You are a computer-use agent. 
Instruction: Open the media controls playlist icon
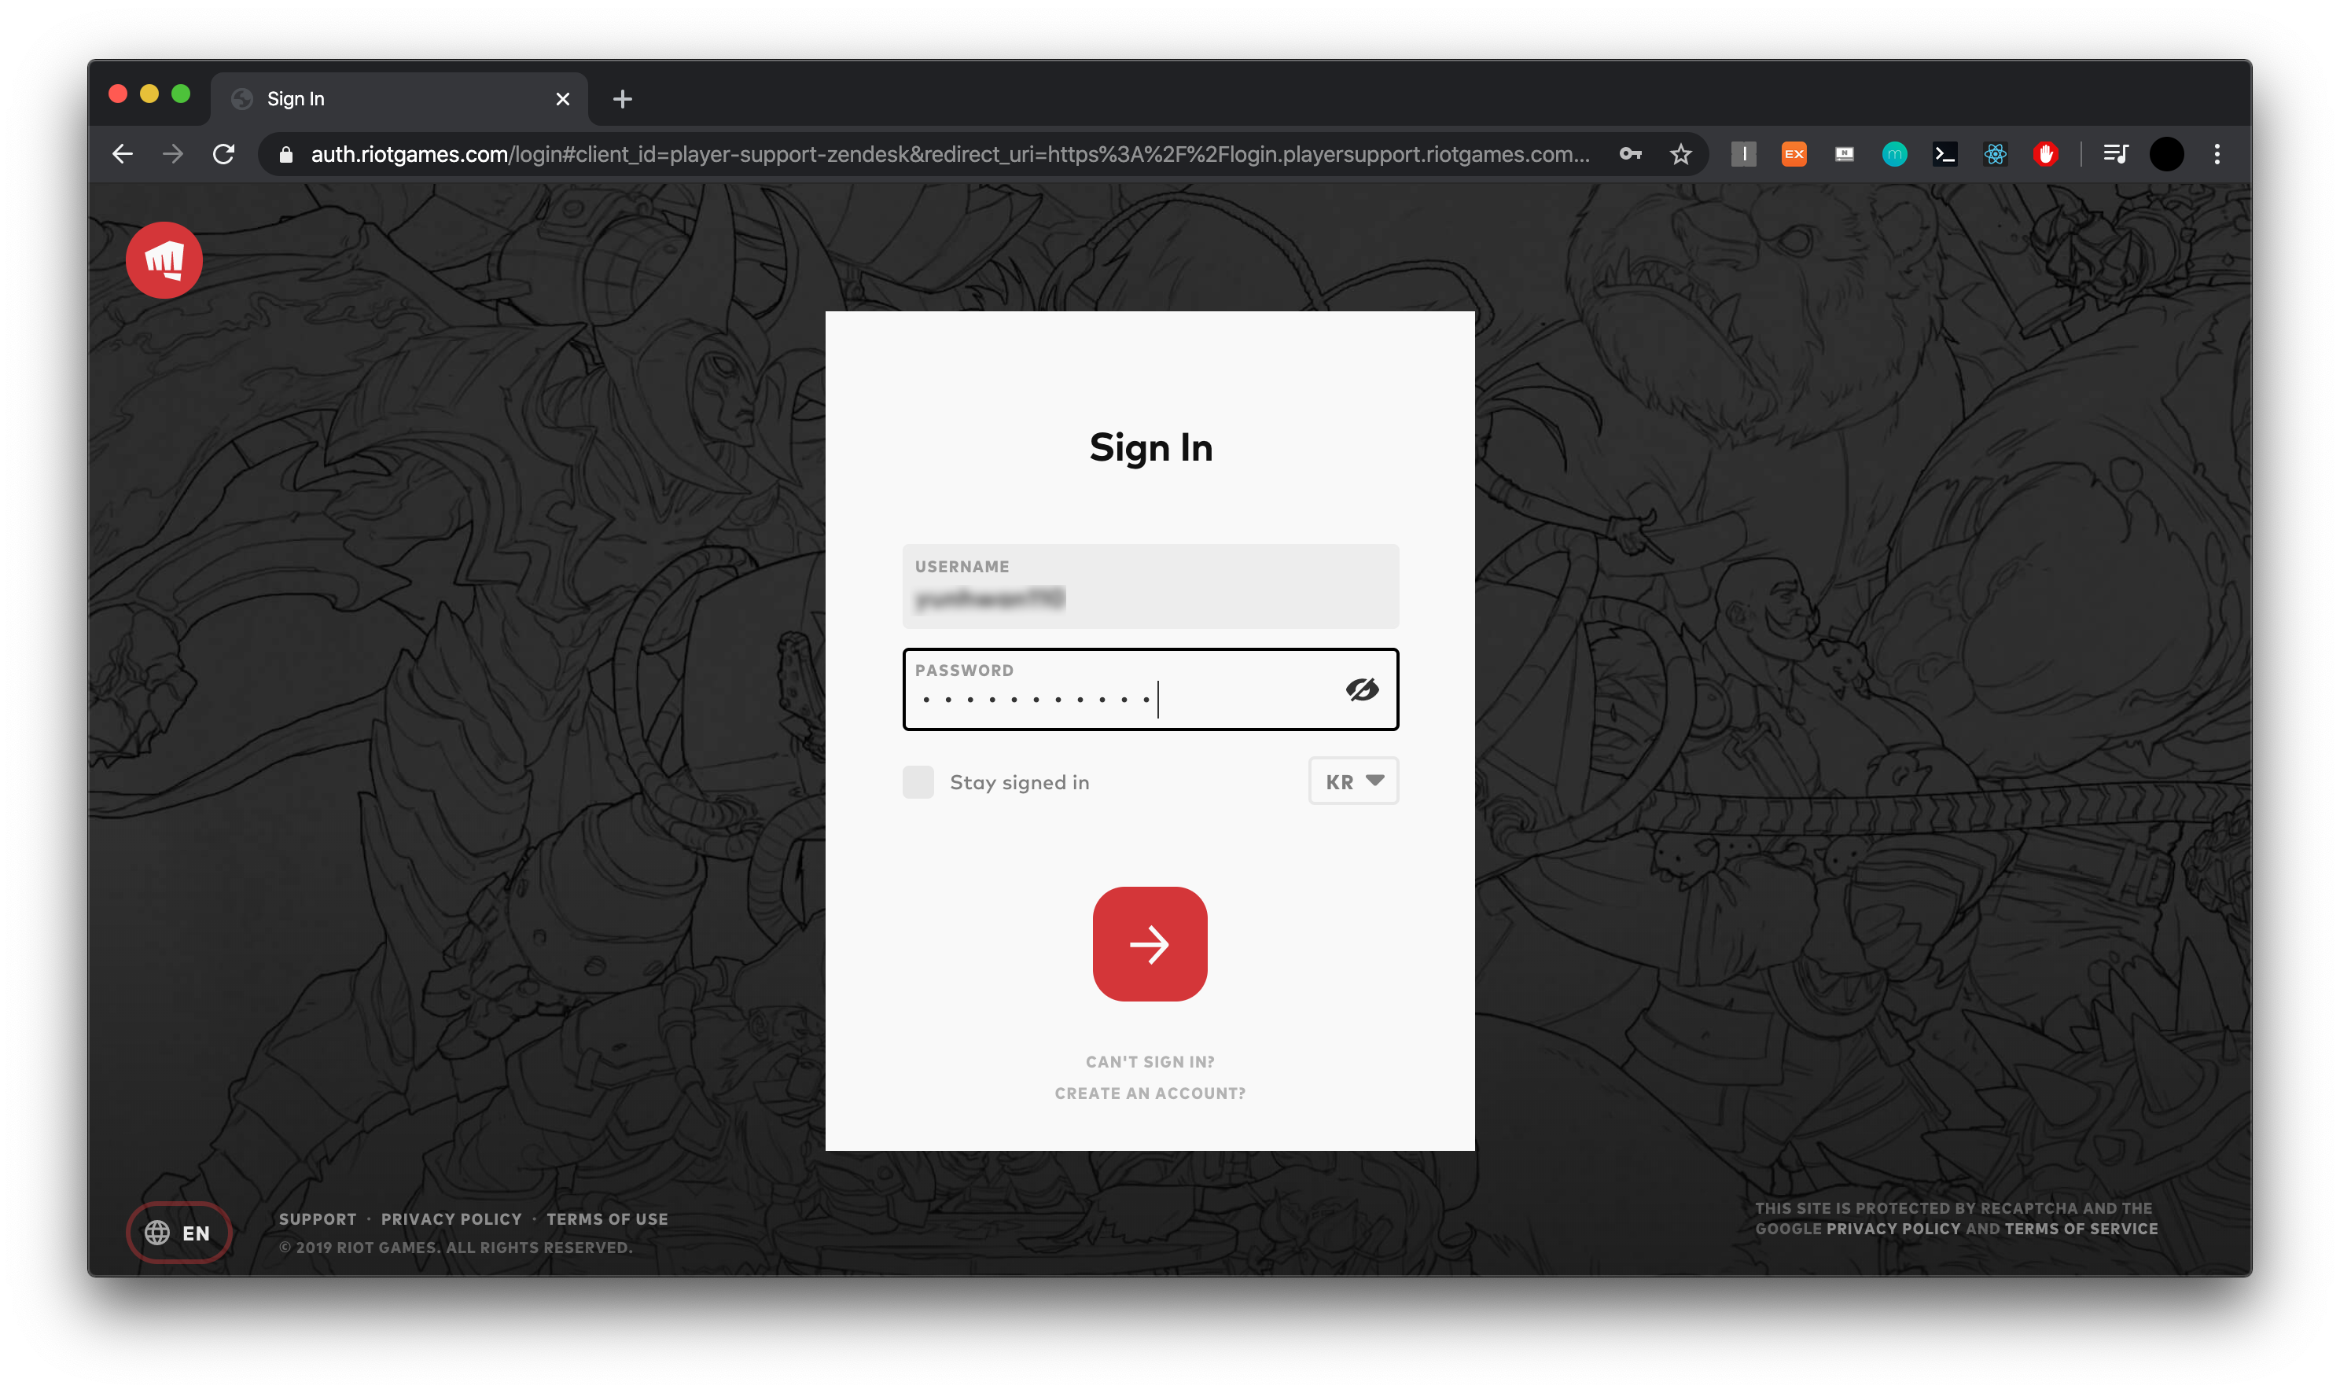2115,154
